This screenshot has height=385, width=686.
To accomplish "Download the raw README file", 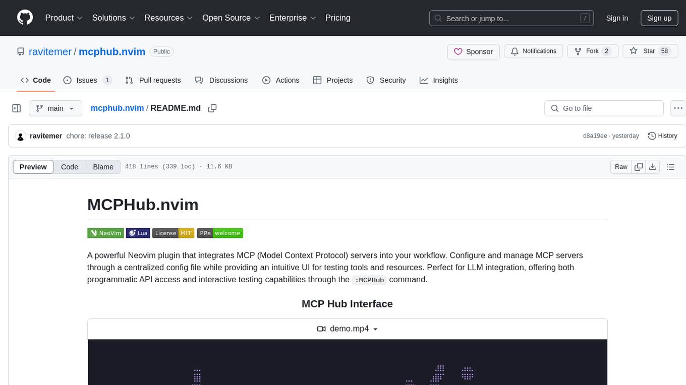I will (x=653, y=167).
